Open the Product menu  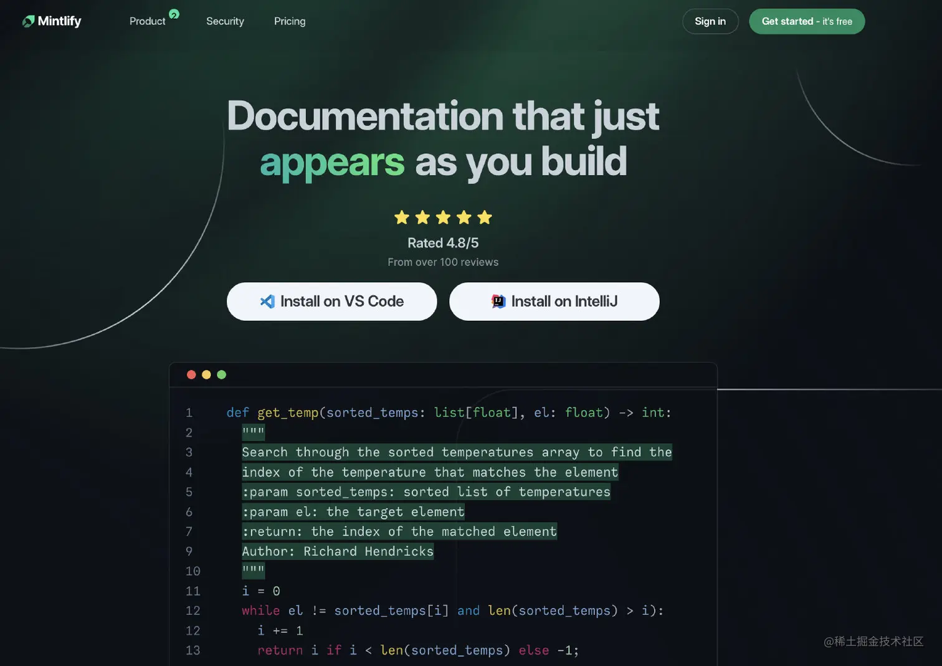(147, 21)
